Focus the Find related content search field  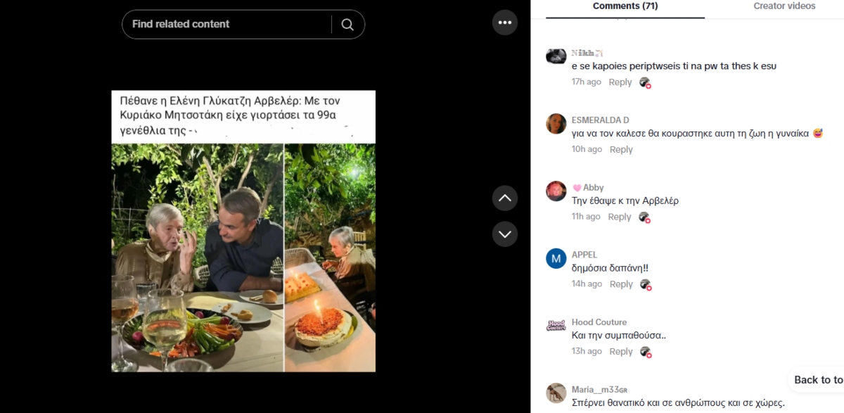pyautogui.click(x=226, y=25)
